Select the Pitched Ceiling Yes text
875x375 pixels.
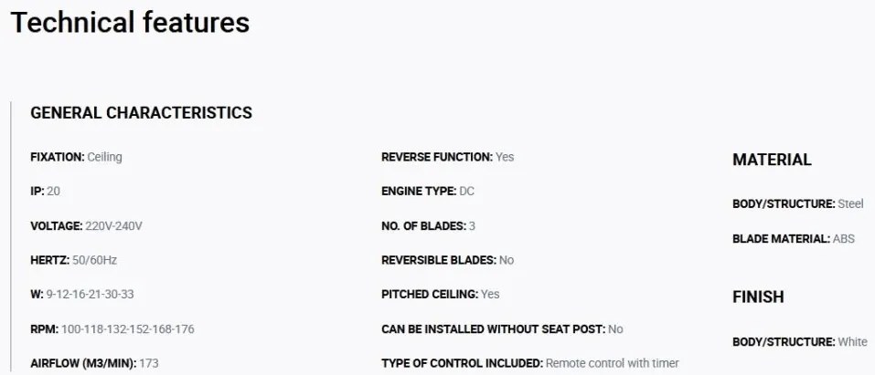click(x=441, y=294)
